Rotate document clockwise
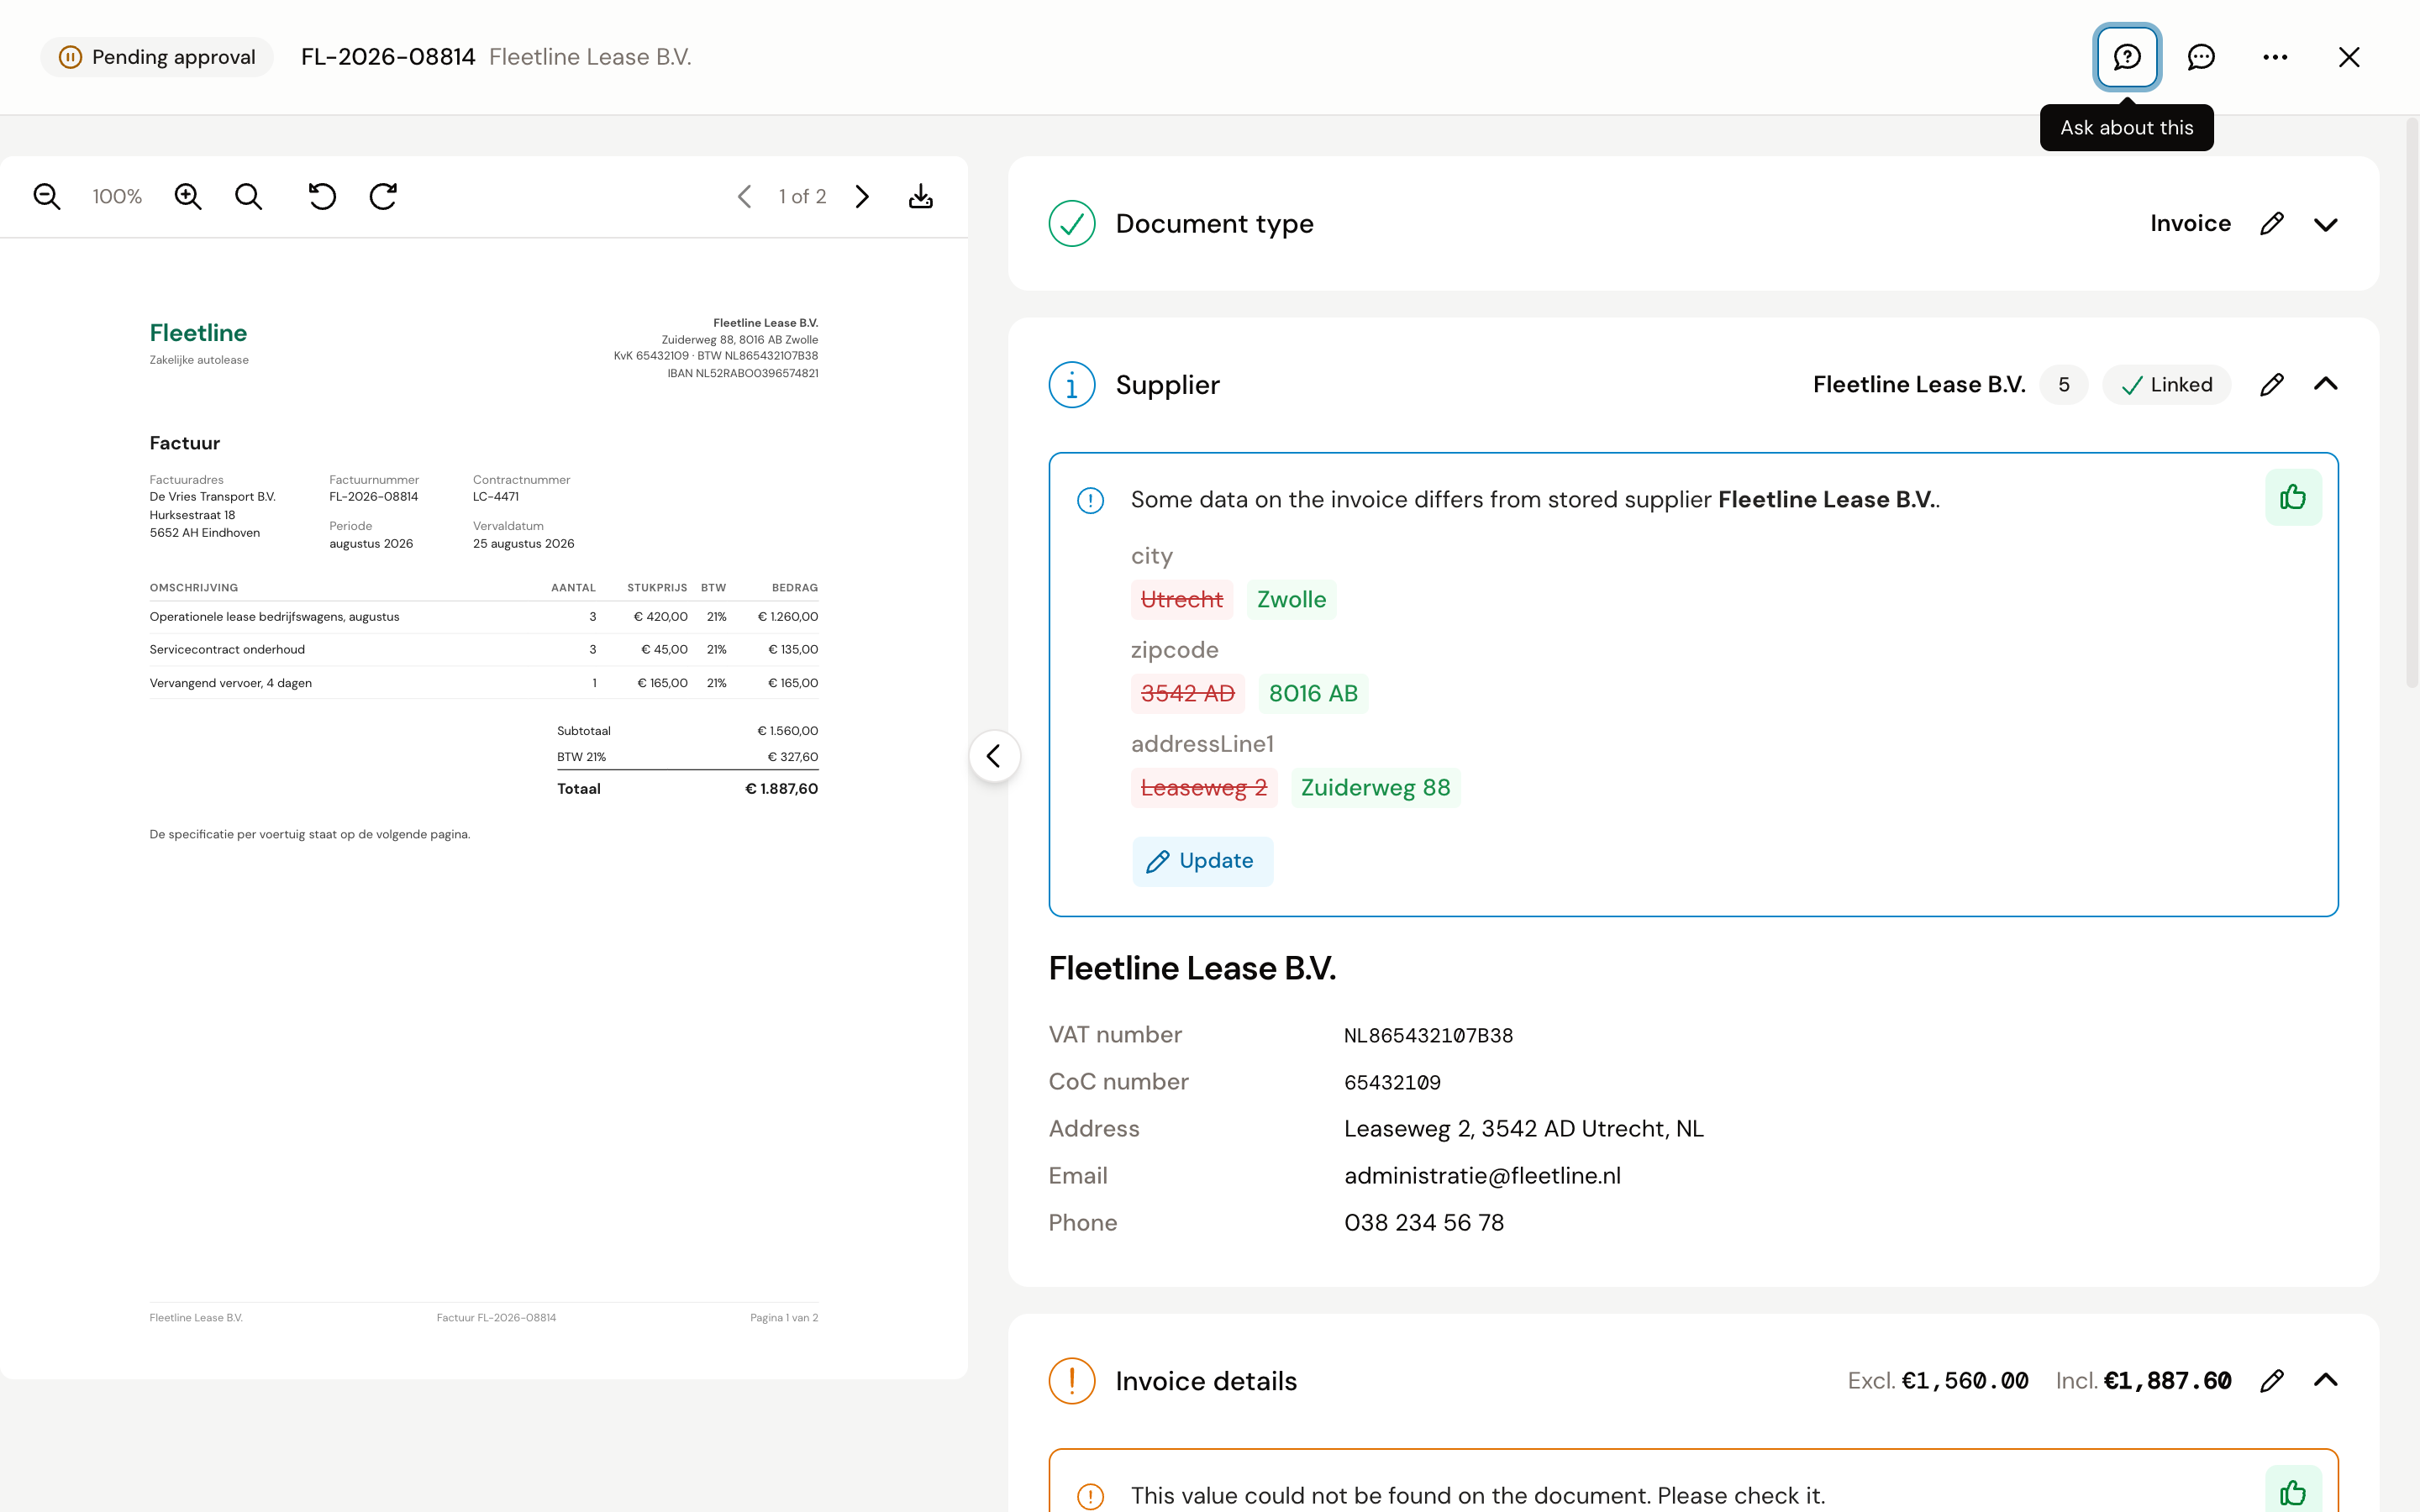This screenshot has height=1512, width=2420. (383, 196)
